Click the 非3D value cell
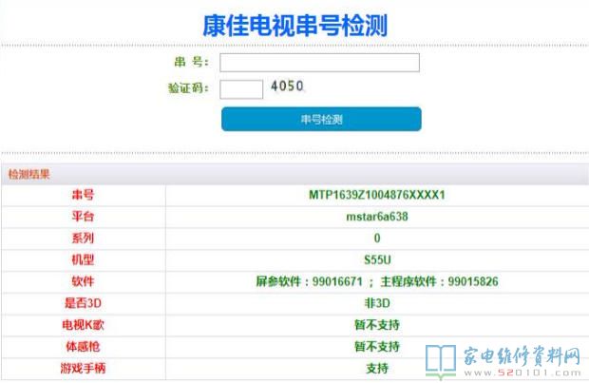 click(377, 303)
